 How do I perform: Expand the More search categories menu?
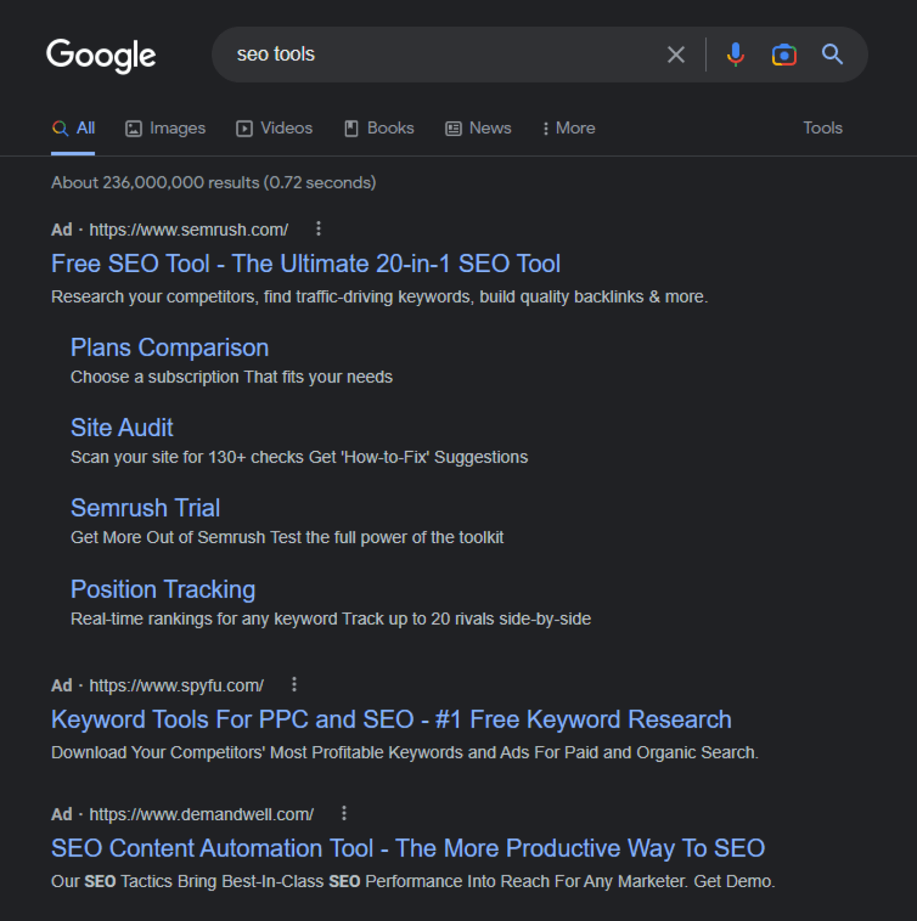569,128
